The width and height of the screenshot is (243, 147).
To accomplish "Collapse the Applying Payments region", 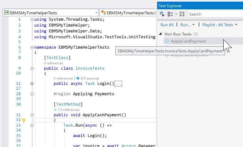I will [x=32, y=94].
